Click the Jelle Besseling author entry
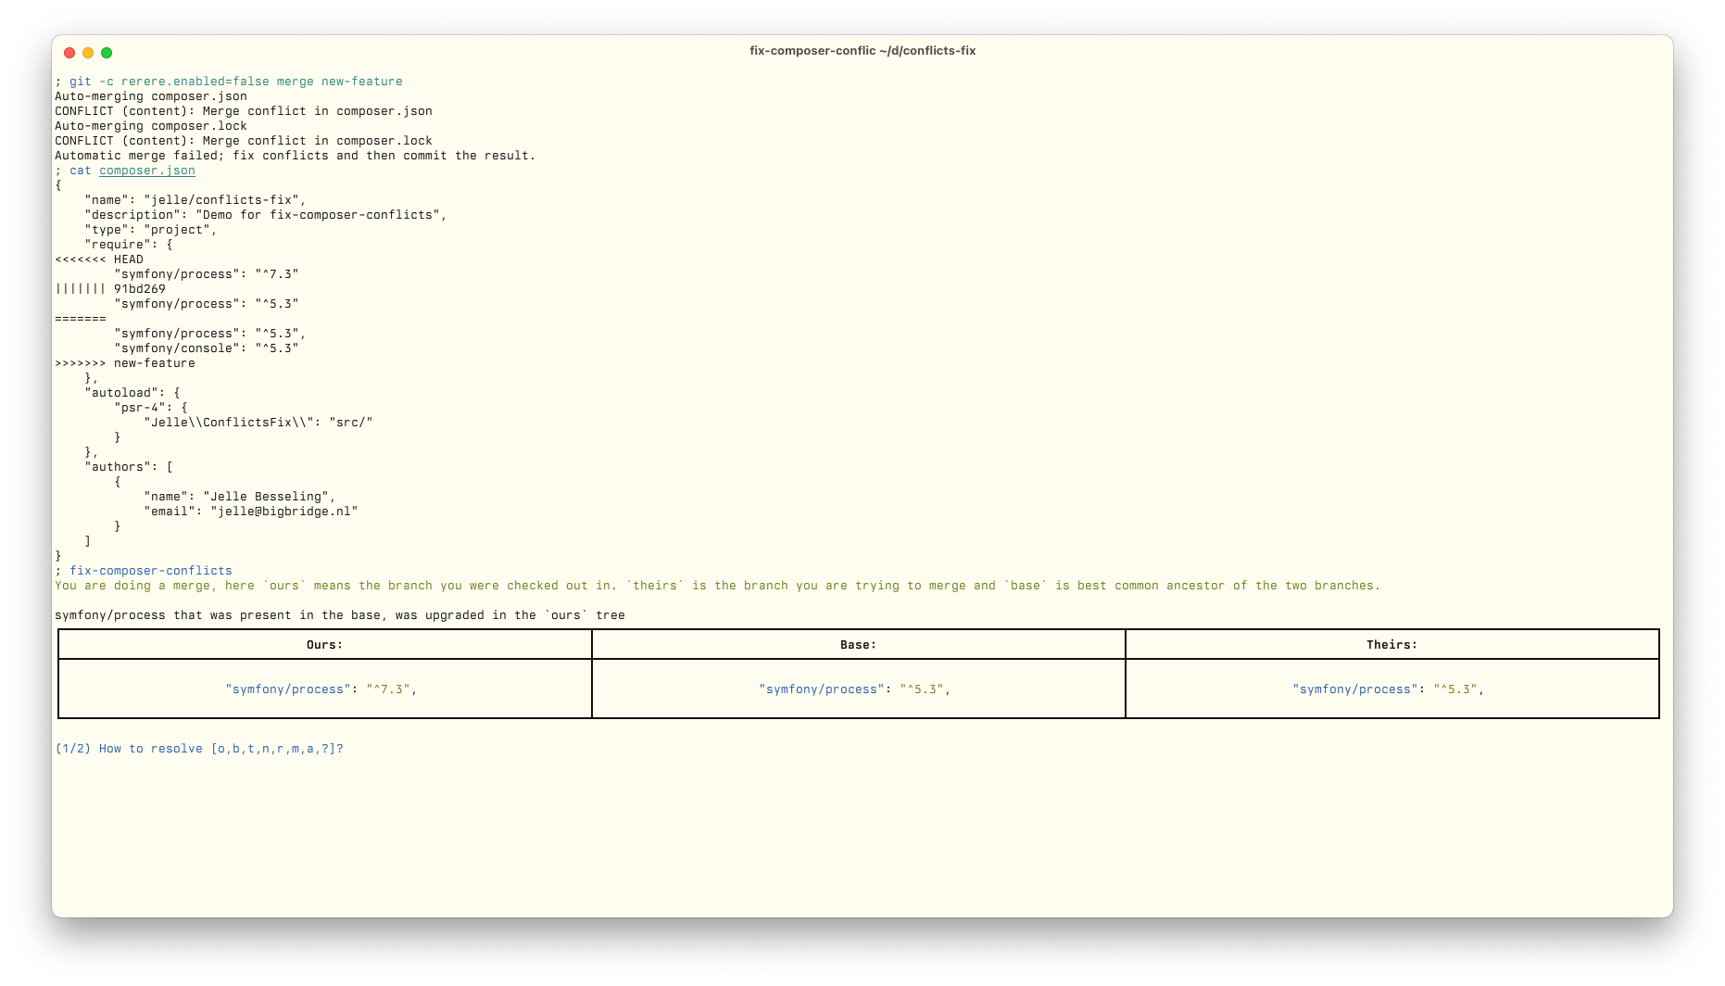The height and width of the screenshot is (986, 1725). pos(239,496)
